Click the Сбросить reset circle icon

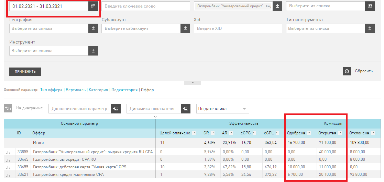[347, 71]
